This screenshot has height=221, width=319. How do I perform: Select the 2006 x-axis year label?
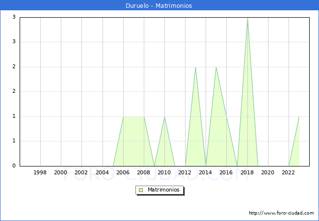pos(123,172)
